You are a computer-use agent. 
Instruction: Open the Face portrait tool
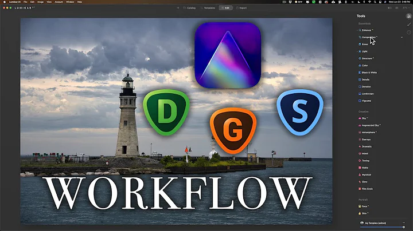364,206
